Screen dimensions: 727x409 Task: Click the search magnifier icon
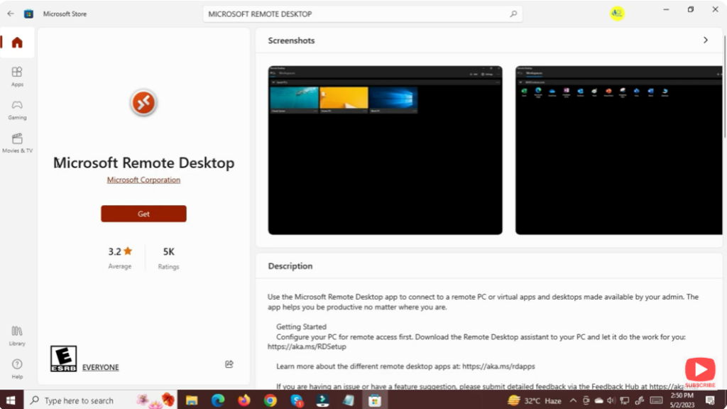pyautogui.click(x=513, y=14)
